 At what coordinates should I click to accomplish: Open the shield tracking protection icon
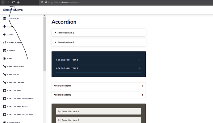pos(42,2)
